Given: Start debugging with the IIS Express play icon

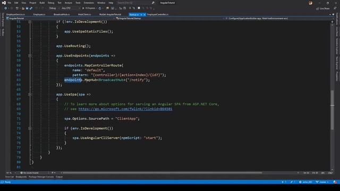Looking at the screenshot, I should pos(83,8).
